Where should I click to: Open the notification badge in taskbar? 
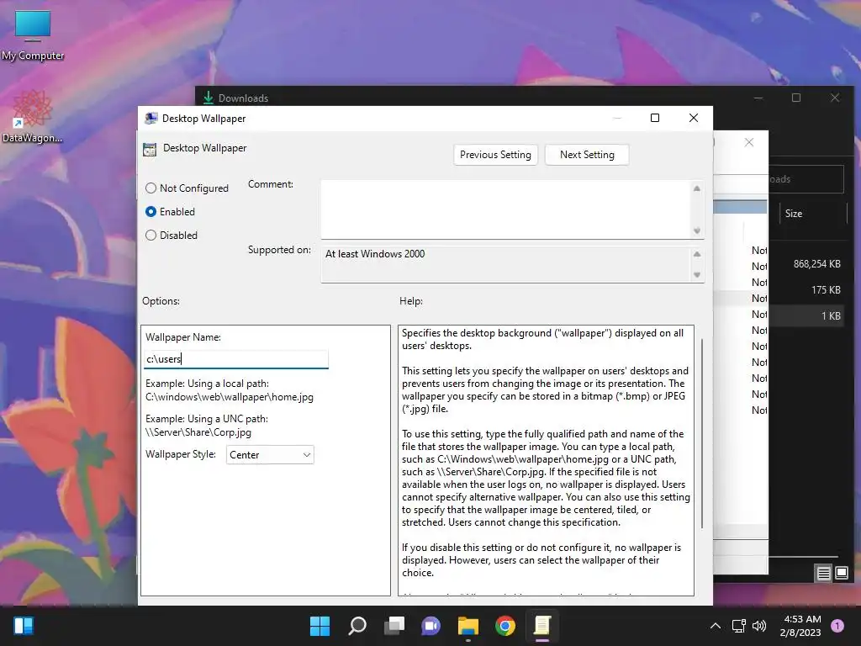tap(837, 625)
